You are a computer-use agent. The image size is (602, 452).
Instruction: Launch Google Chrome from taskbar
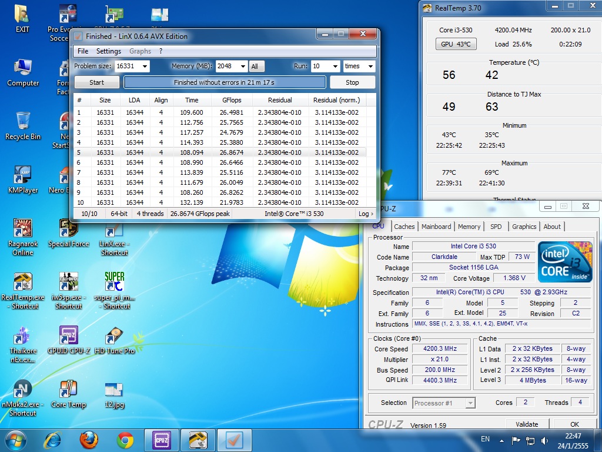[x=125, y=440]
